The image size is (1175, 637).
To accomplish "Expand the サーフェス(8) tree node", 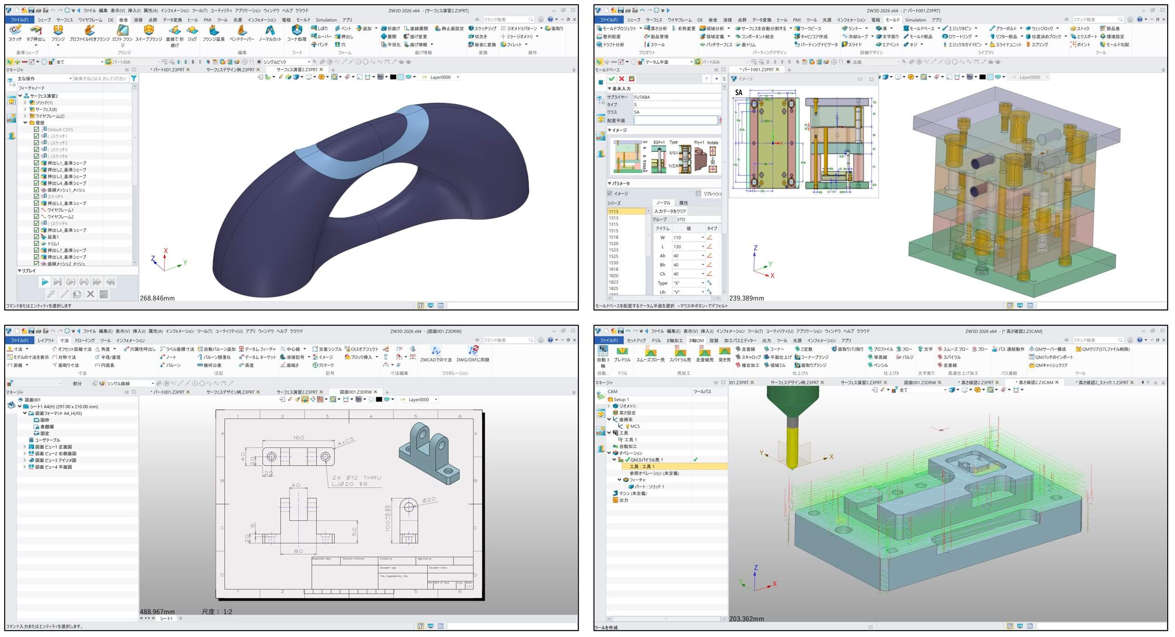I will 25,110.
